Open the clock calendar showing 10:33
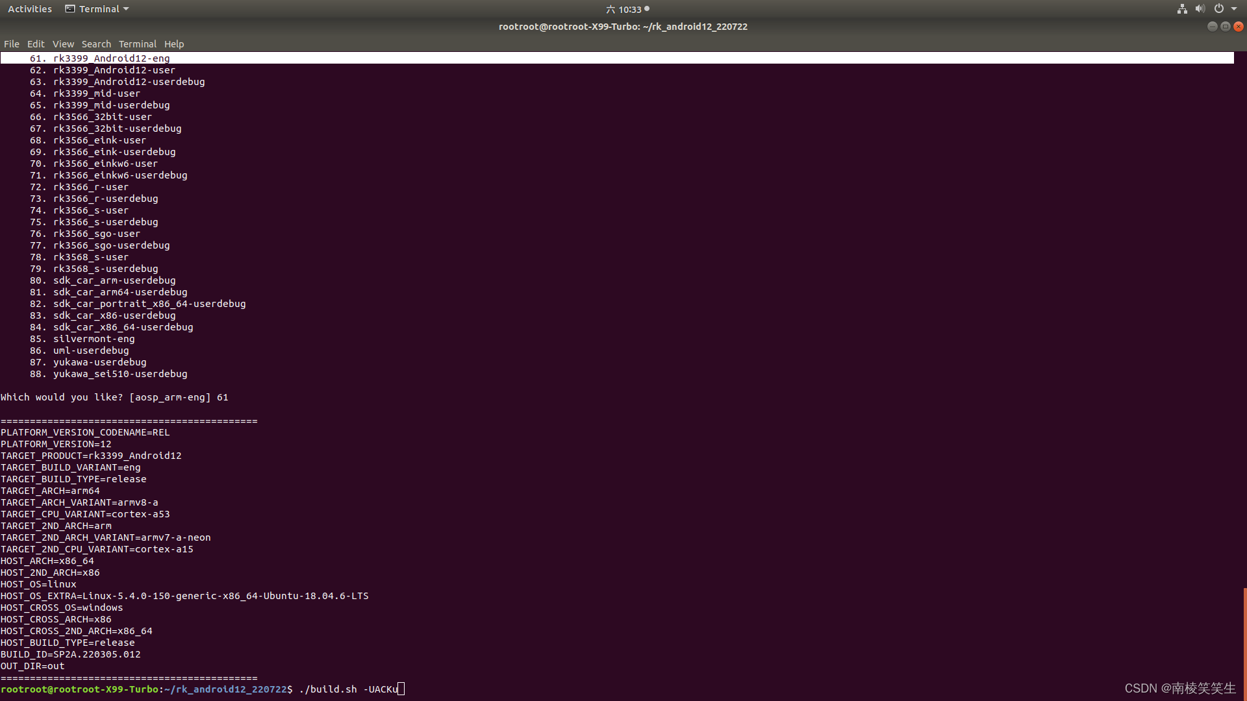1247x701 pixels. [x=627, y=9]
